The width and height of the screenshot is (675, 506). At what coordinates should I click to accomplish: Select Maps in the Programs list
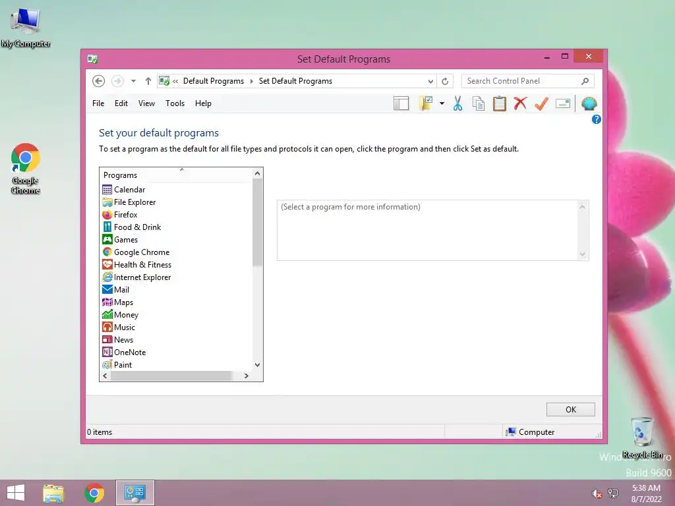tap(123, 302)
